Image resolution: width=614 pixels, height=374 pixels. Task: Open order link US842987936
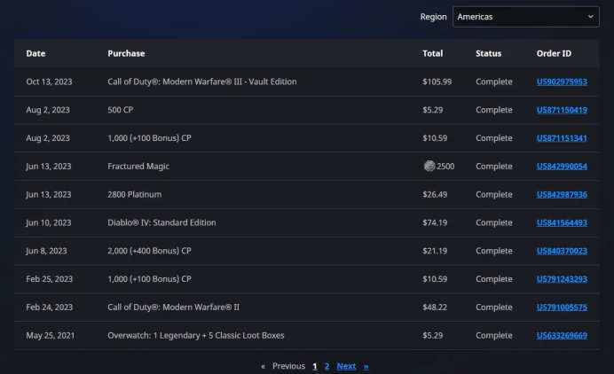click(x=562, y=194)
